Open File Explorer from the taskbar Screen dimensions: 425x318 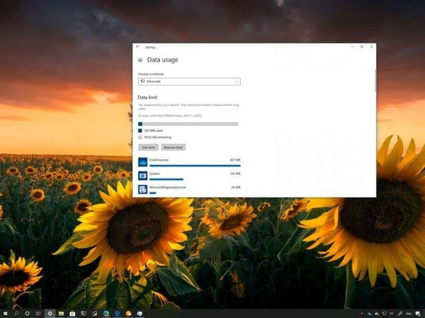point(61,313)
